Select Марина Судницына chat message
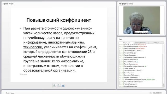Screen dimensions: 167x94 pos(129,84)
